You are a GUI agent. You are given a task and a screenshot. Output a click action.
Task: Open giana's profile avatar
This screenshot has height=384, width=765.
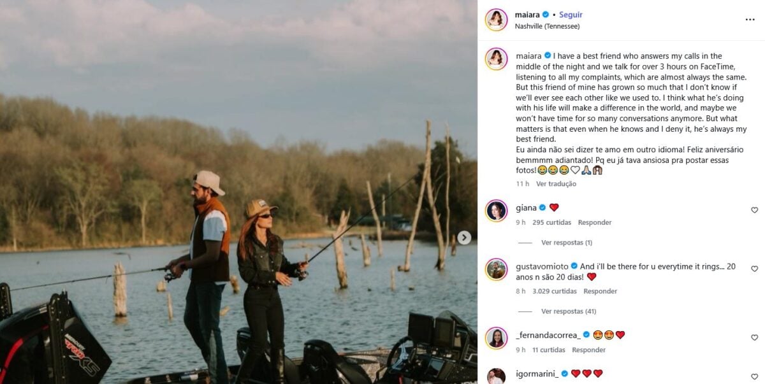[x=496, y=211]
